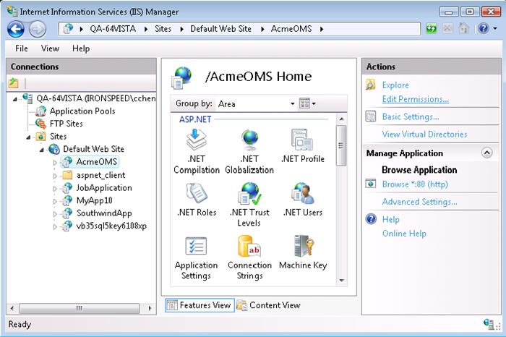Click the green Refresh page icon
506x337 pixels.
coord(431,28)
